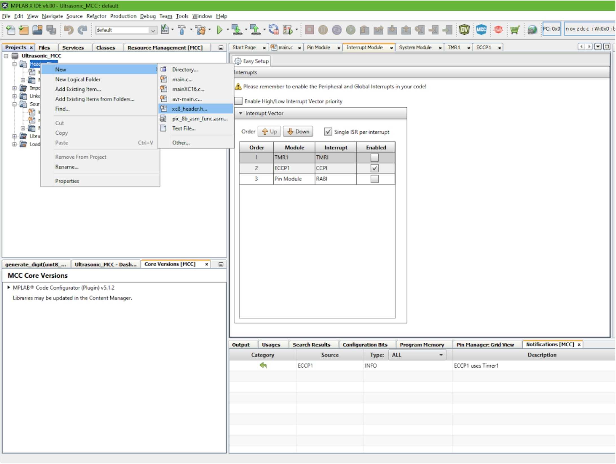Collapse the Ultrasonic_MCC project tree node
This screenshot has width=616, height=464.
point(6,56)
